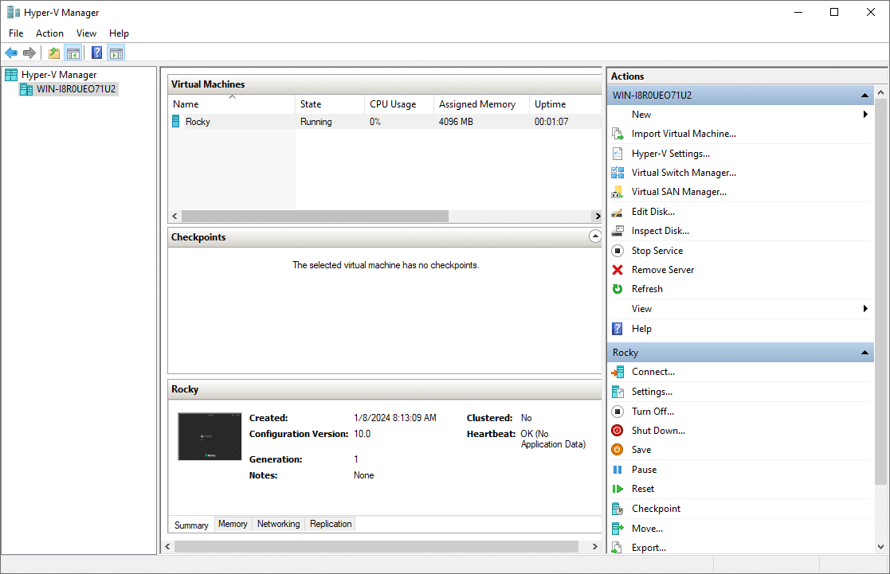
Task: Open the View menu in menu bar
Action: coord(86,33)
